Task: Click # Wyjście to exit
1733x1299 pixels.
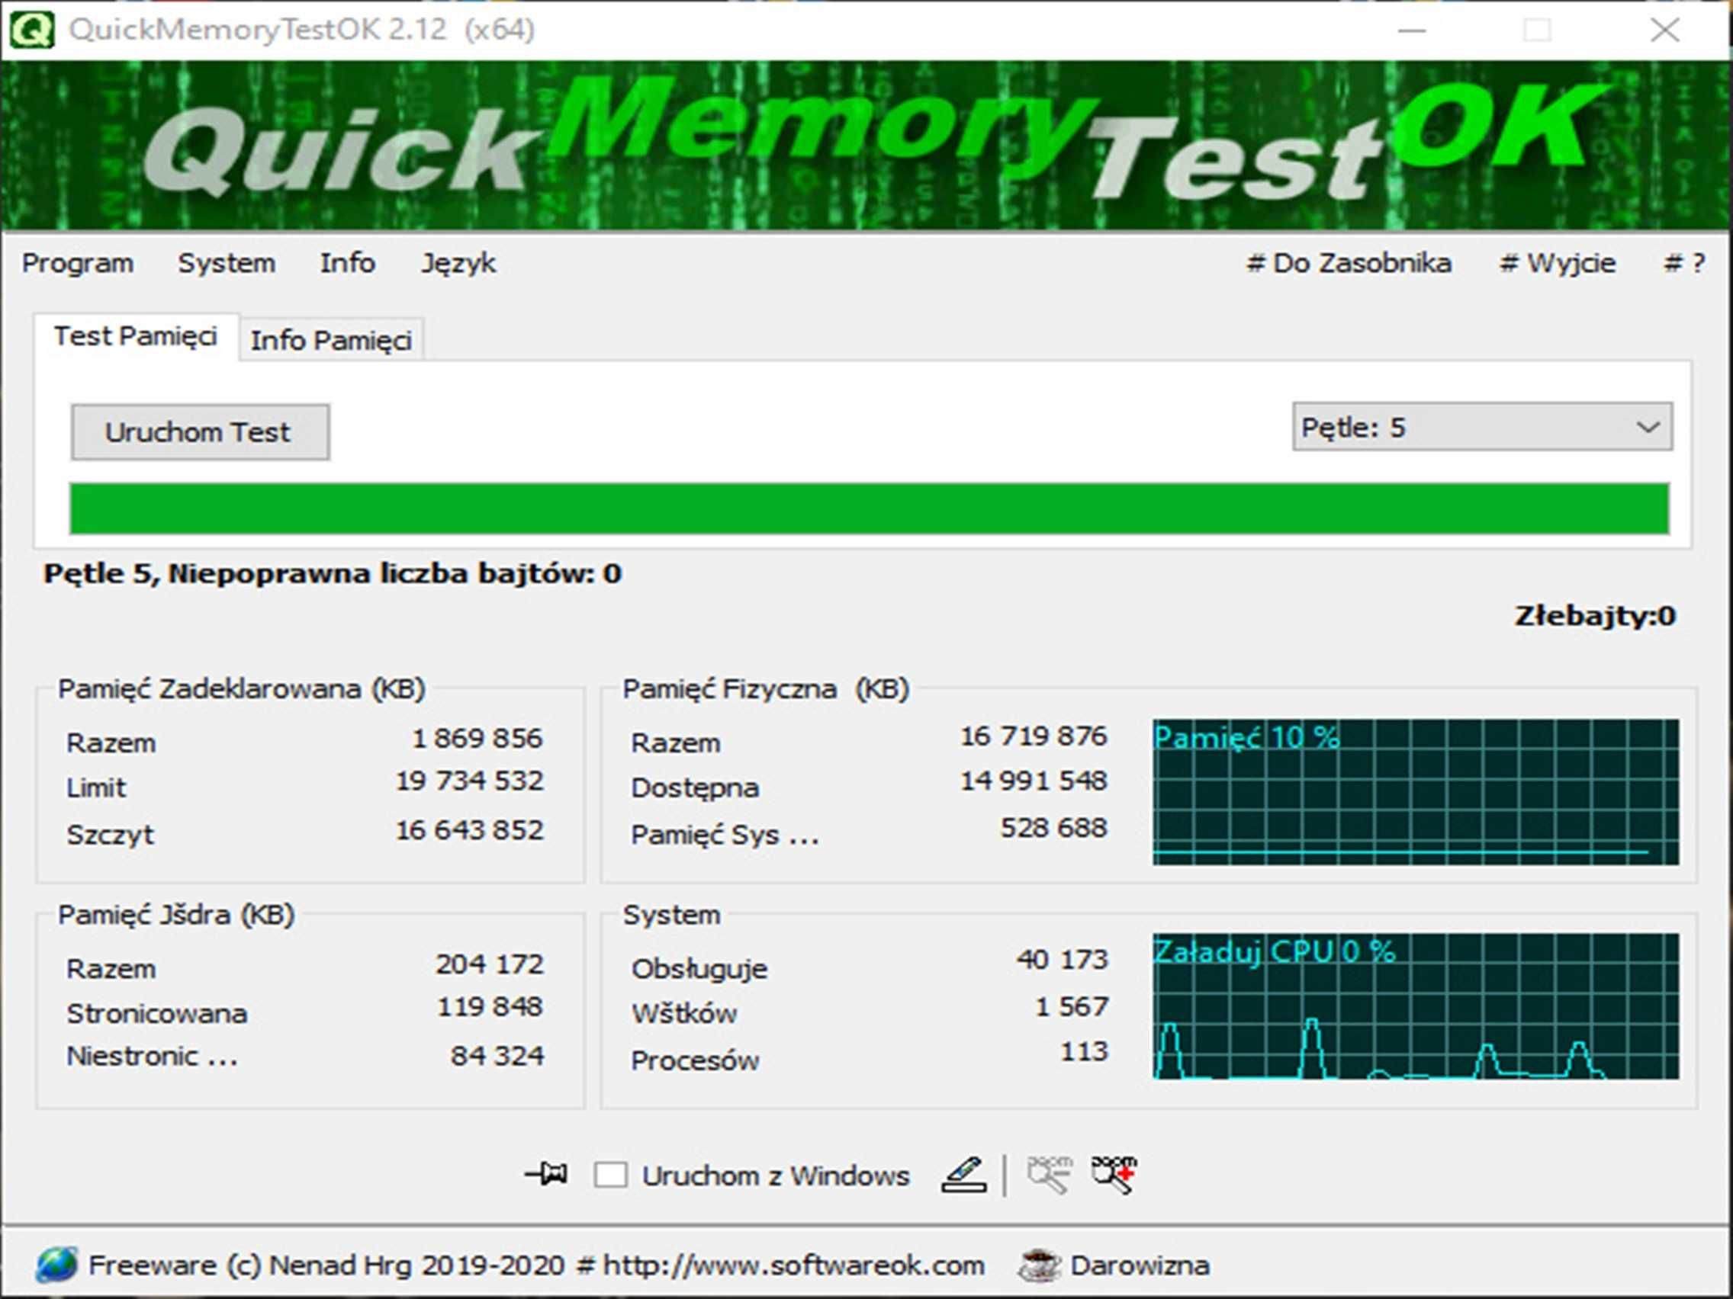Action: point(1558,263)
